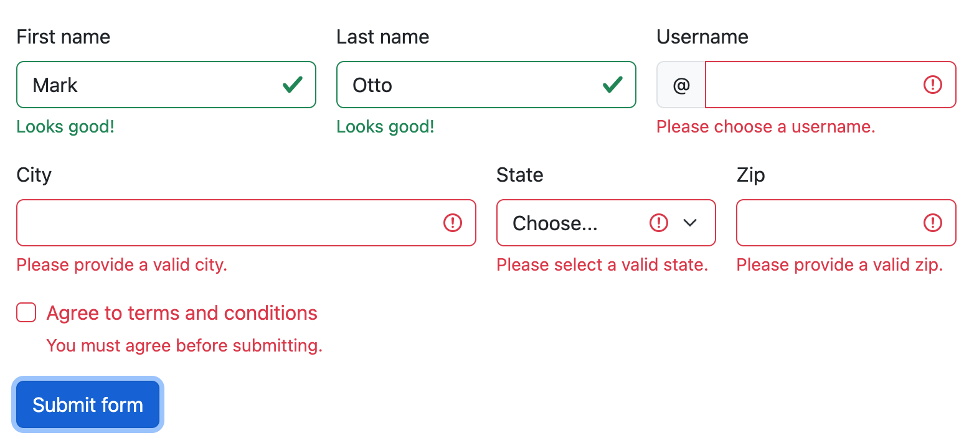Click the State dropdown chevron arrow
Screen dimensions: 969x438
[x=690, y=223]
